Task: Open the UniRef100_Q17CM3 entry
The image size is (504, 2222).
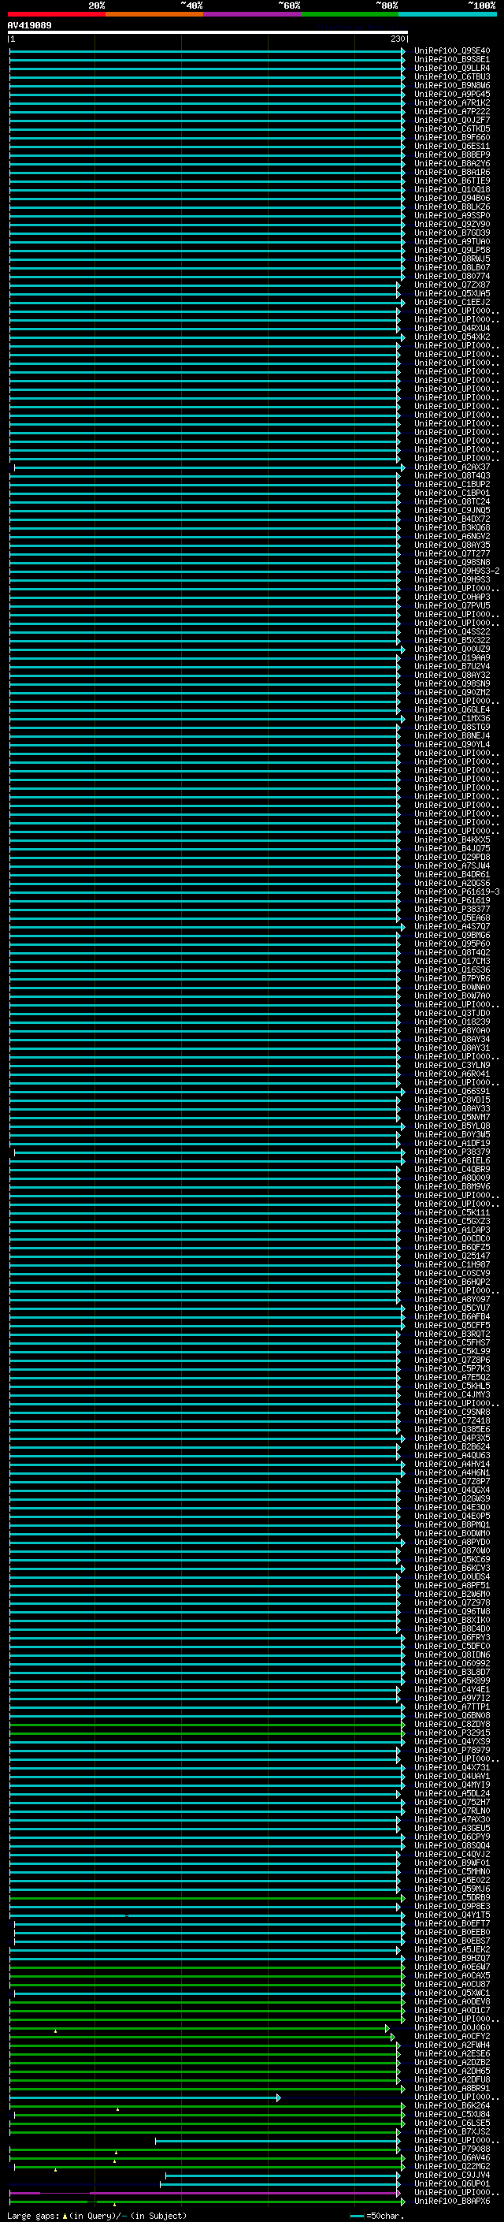Action: coord(451,961)
